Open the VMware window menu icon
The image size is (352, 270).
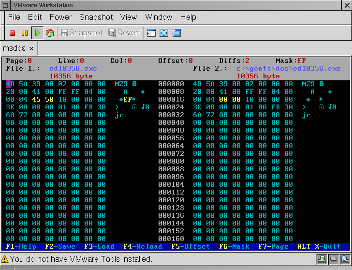click(x=5, y=5)
